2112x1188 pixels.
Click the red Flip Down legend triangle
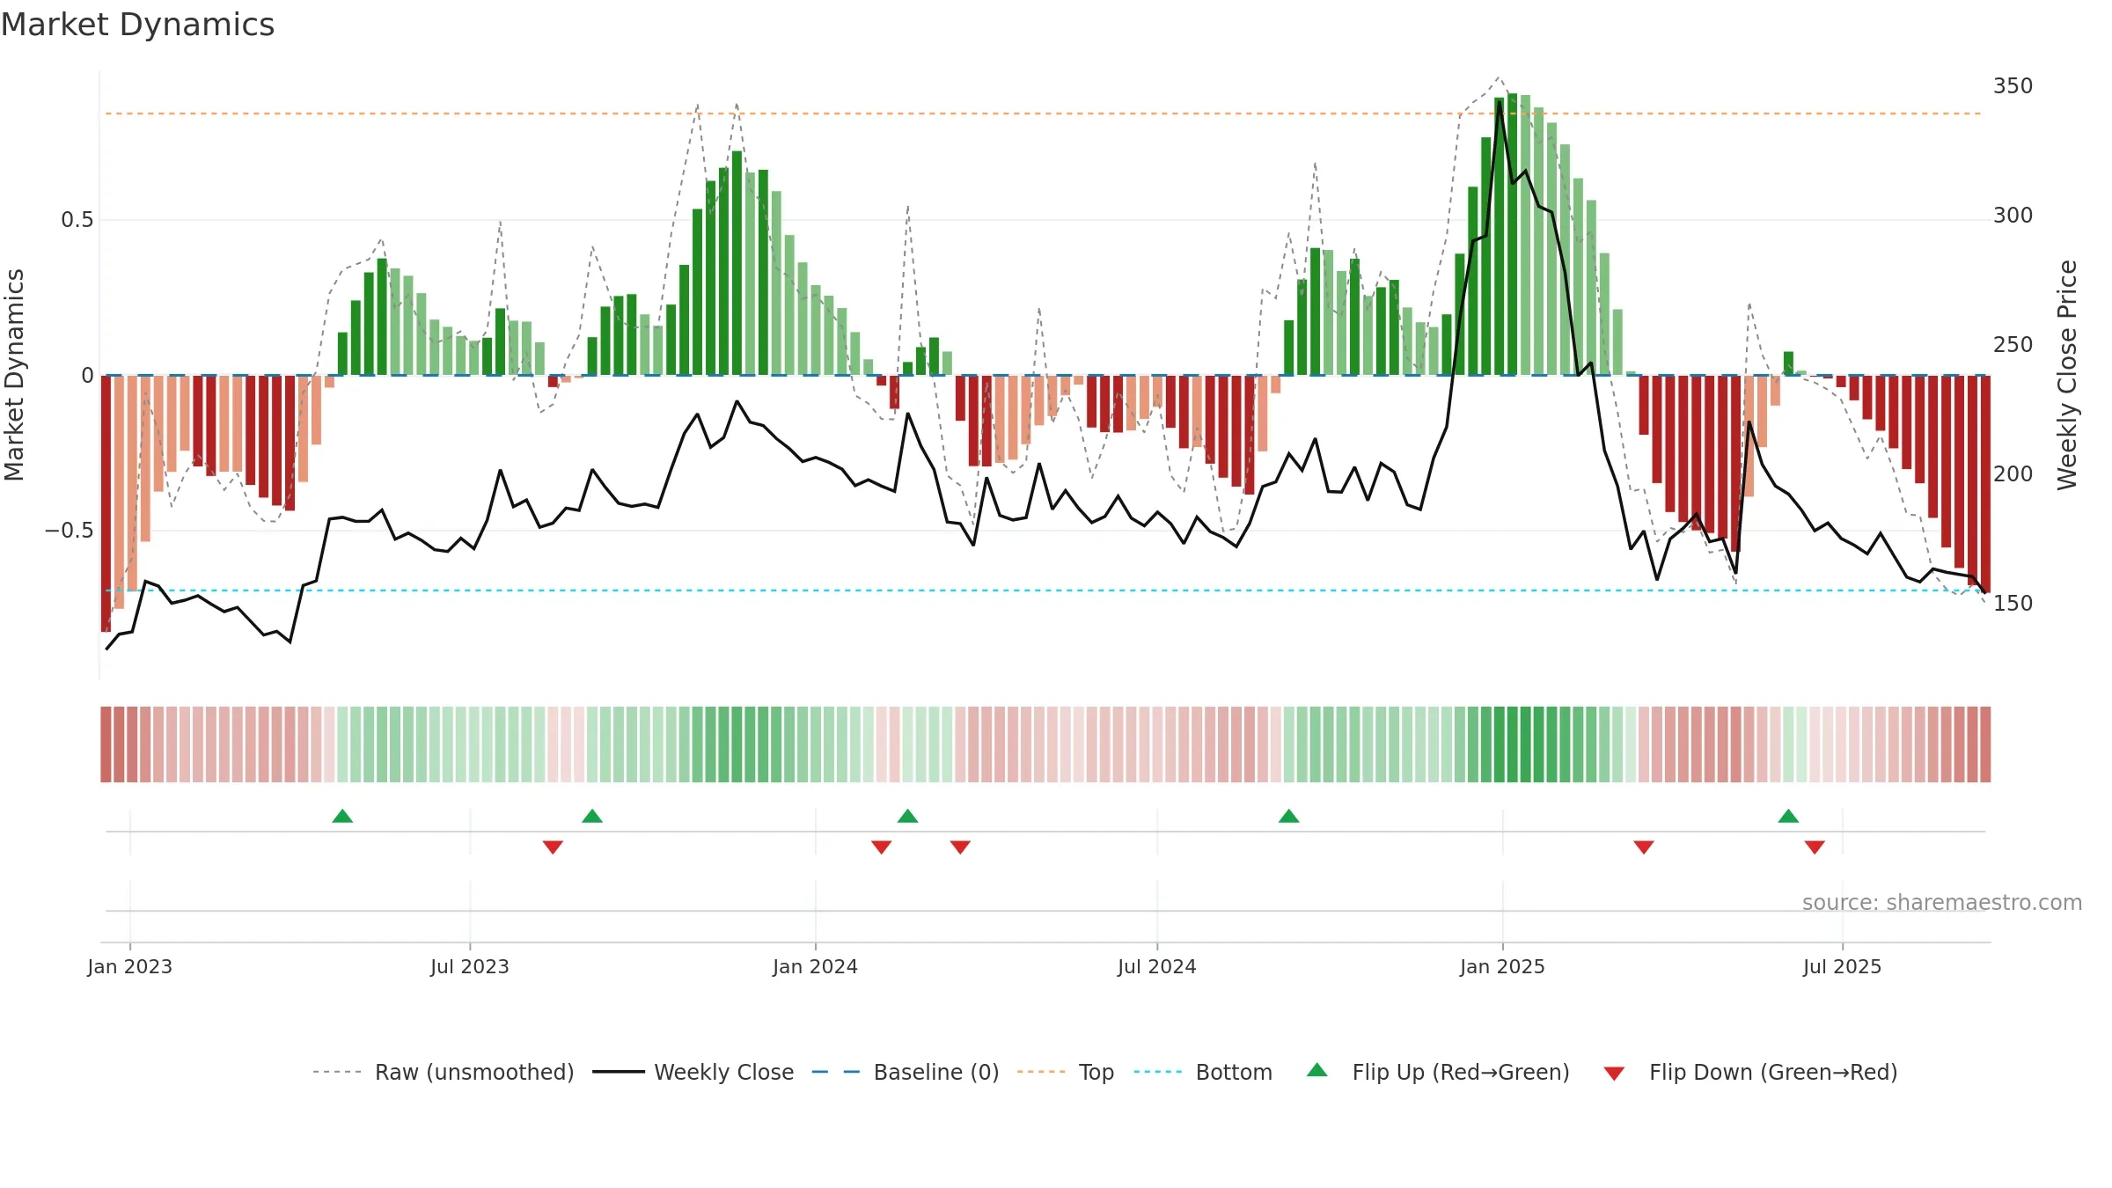[x=1614, y=1074]
